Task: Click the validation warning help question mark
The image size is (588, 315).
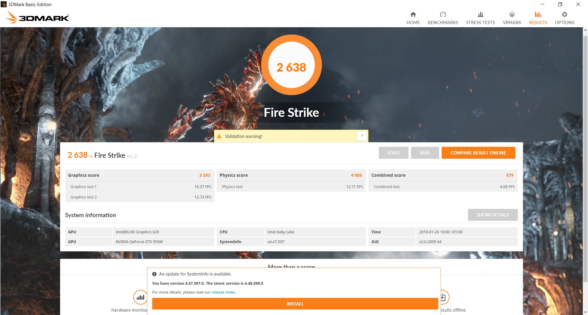Action: 362,136
